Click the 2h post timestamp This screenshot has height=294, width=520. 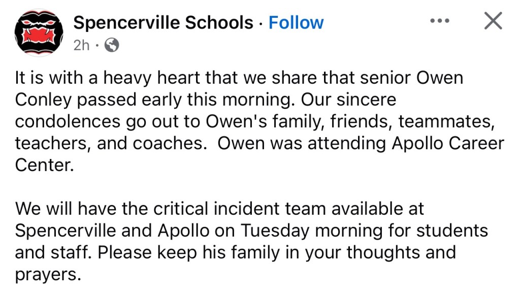[x=81, y=46]
